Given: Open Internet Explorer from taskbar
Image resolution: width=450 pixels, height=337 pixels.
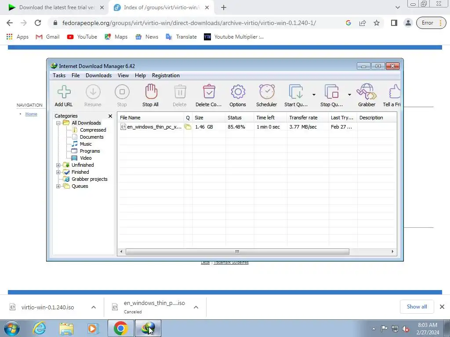Looking at the screenshot, I should tap(39, 328).
